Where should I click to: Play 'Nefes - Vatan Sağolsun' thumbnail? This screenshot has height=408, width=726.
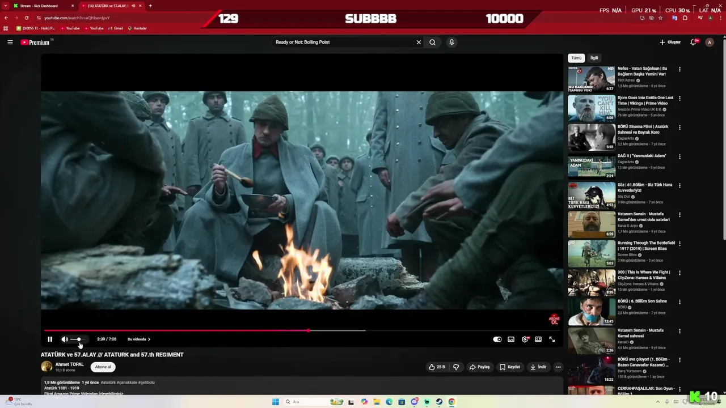coord(592,79)
